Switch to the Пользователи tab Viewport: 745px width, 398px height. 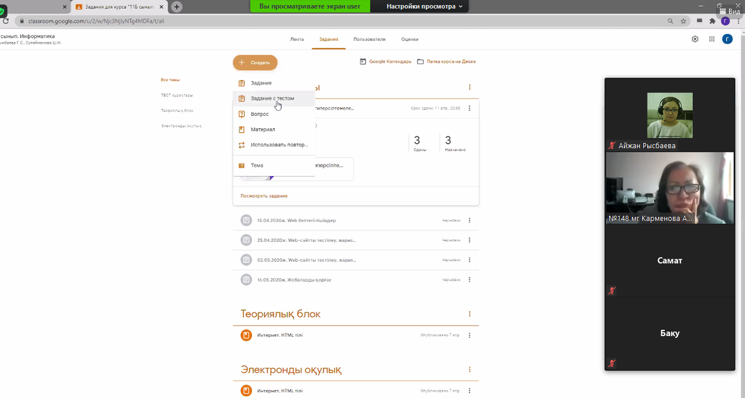369,39
